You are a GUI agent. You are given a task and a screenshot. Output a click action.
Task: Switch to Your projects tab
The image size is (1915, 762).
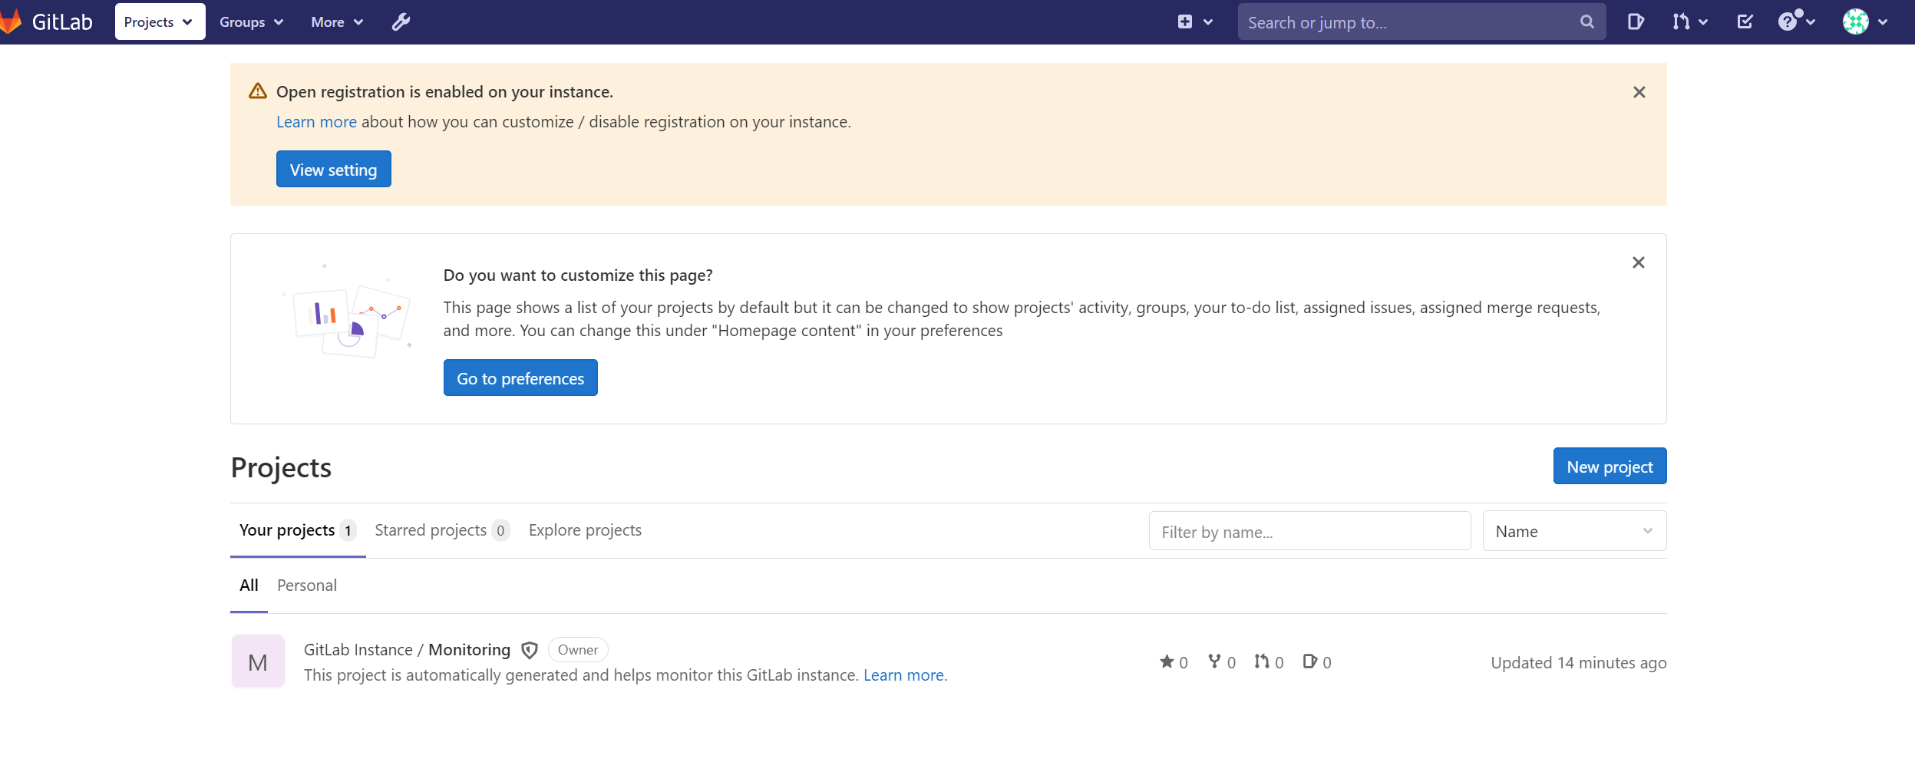coord(297,530)
